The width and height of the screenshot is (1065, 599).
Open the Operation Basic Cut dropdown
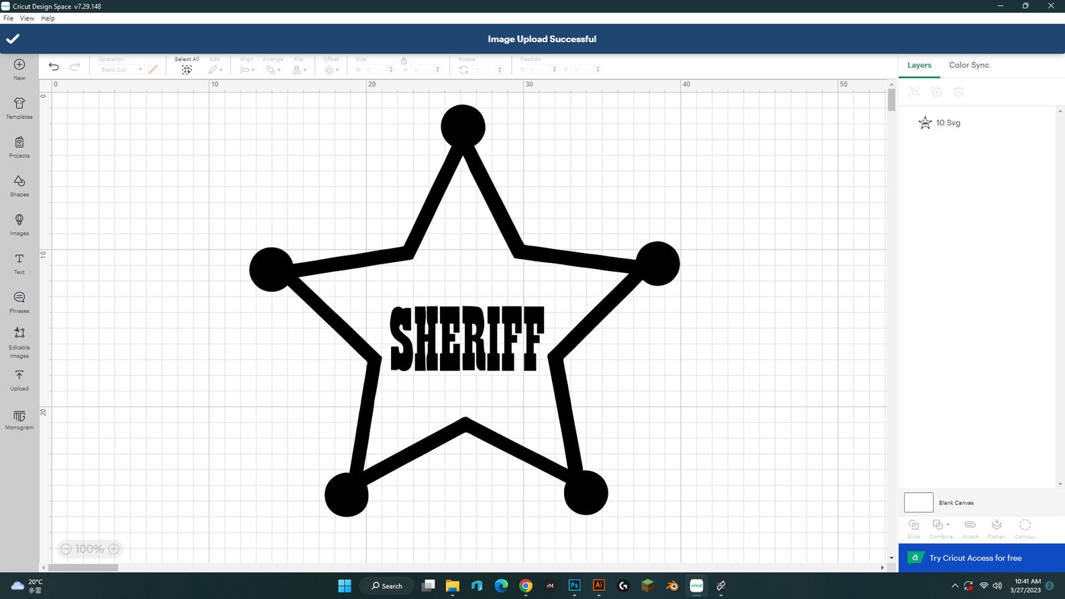click(x=121, y=70)
